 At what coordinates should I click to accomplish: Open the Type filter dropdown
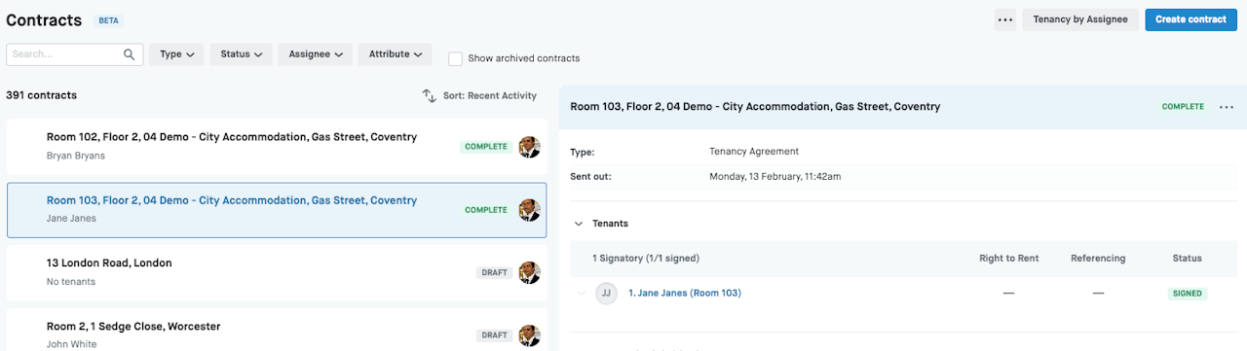coord(176,54)
